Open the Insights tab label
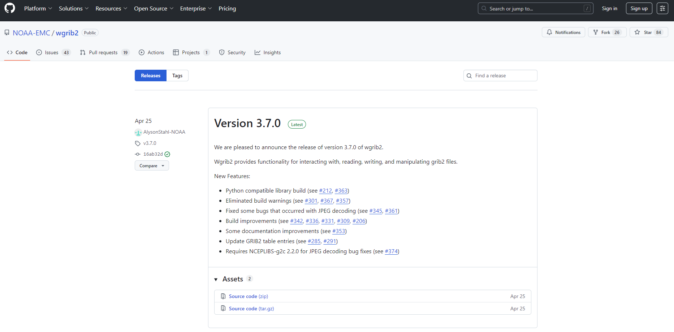The height and width of the screenshot is (332, 674). tap(272, 52)
